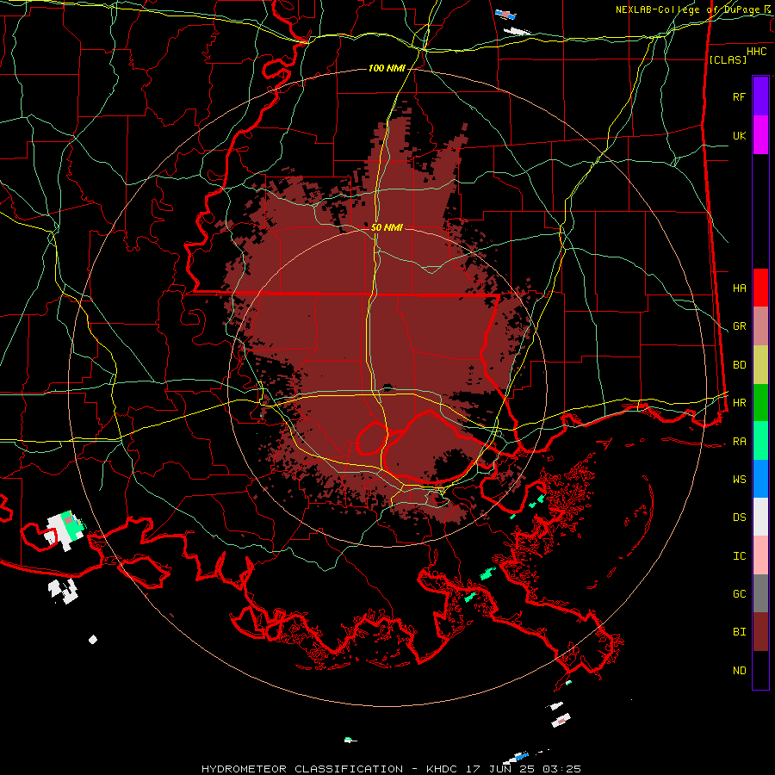The width and height of the screenshot is (775, 775).
Task: Click the IC light pink legend swatch
Action: pos(760,555)
